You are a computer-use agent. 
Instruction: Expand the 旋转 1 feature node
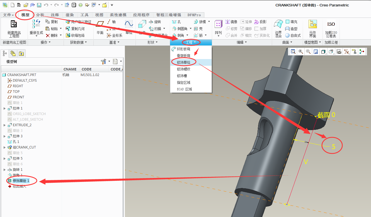click(x=4, y=170)
